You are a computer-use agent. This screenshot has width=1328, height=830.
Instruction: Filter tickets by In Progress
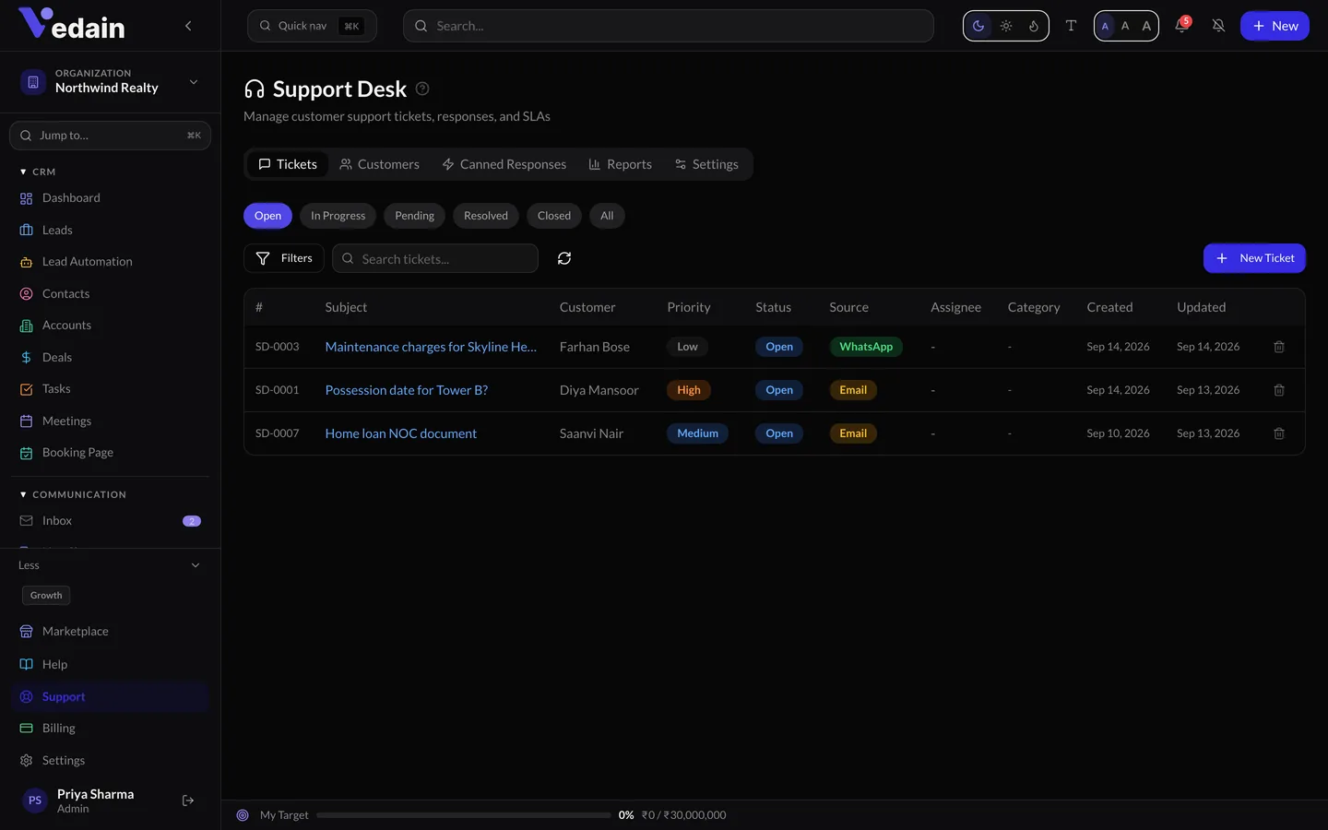(x=338, y=216)
